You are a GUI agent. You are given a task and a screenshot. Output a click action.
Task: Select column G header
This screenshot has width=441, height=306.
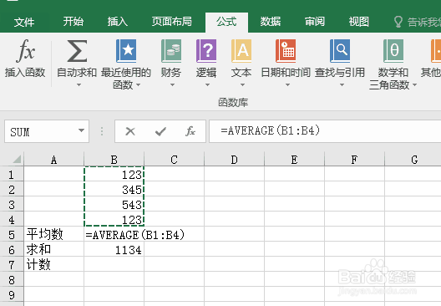[x=413, y=160]
